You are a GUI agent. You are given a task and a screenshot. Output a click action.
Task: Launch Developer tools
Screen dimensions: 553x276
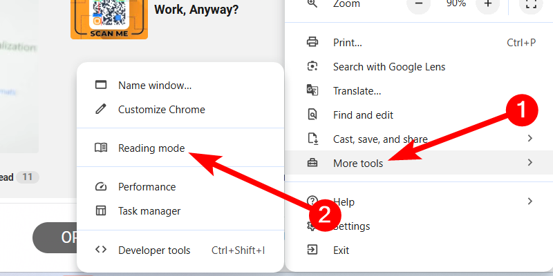[x=154, y=250]
